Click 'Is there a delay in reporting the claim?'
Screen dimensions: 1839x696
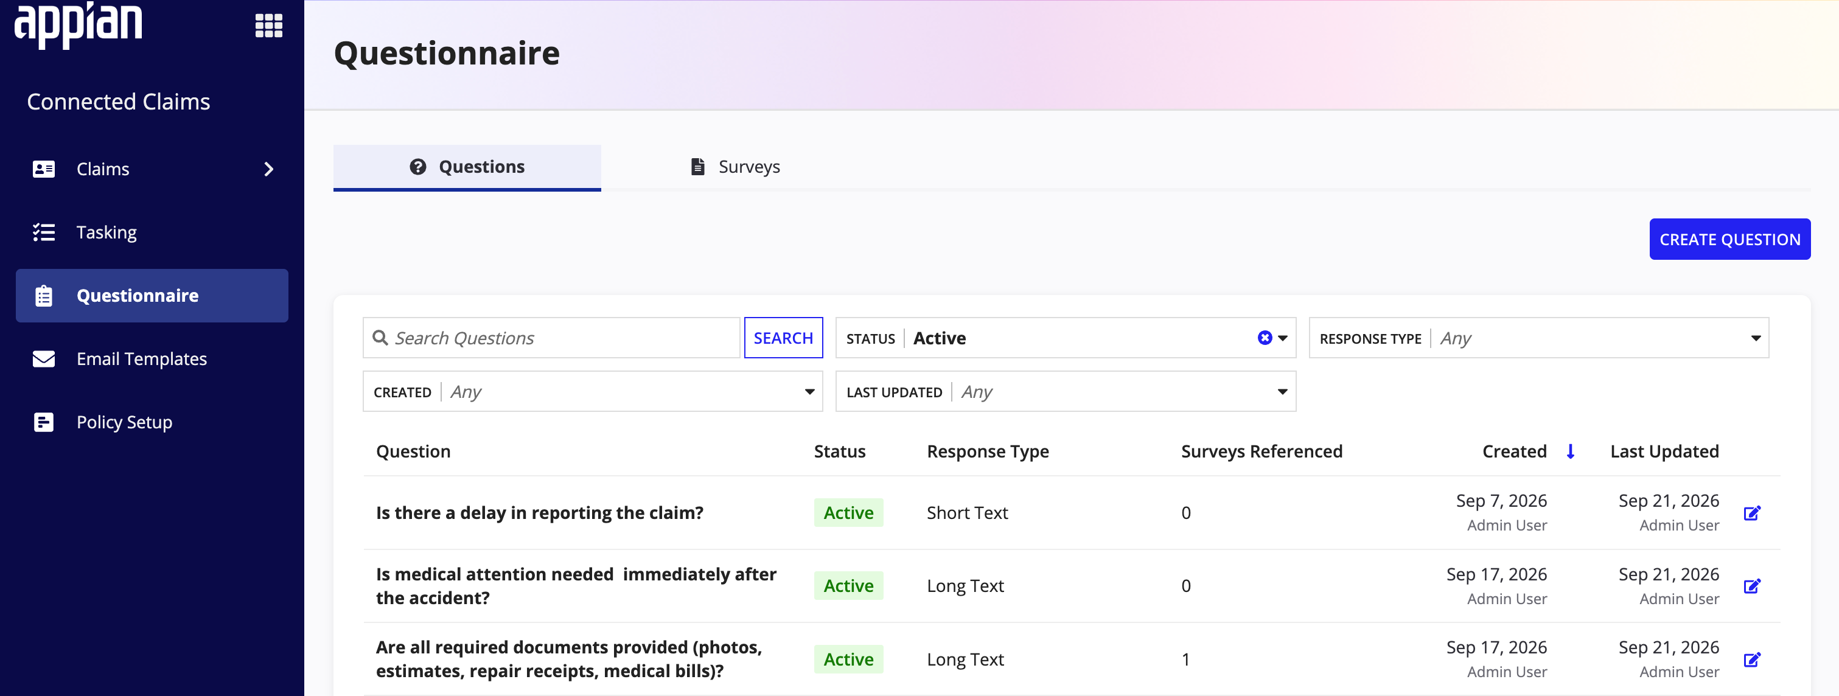pos(540,512)
